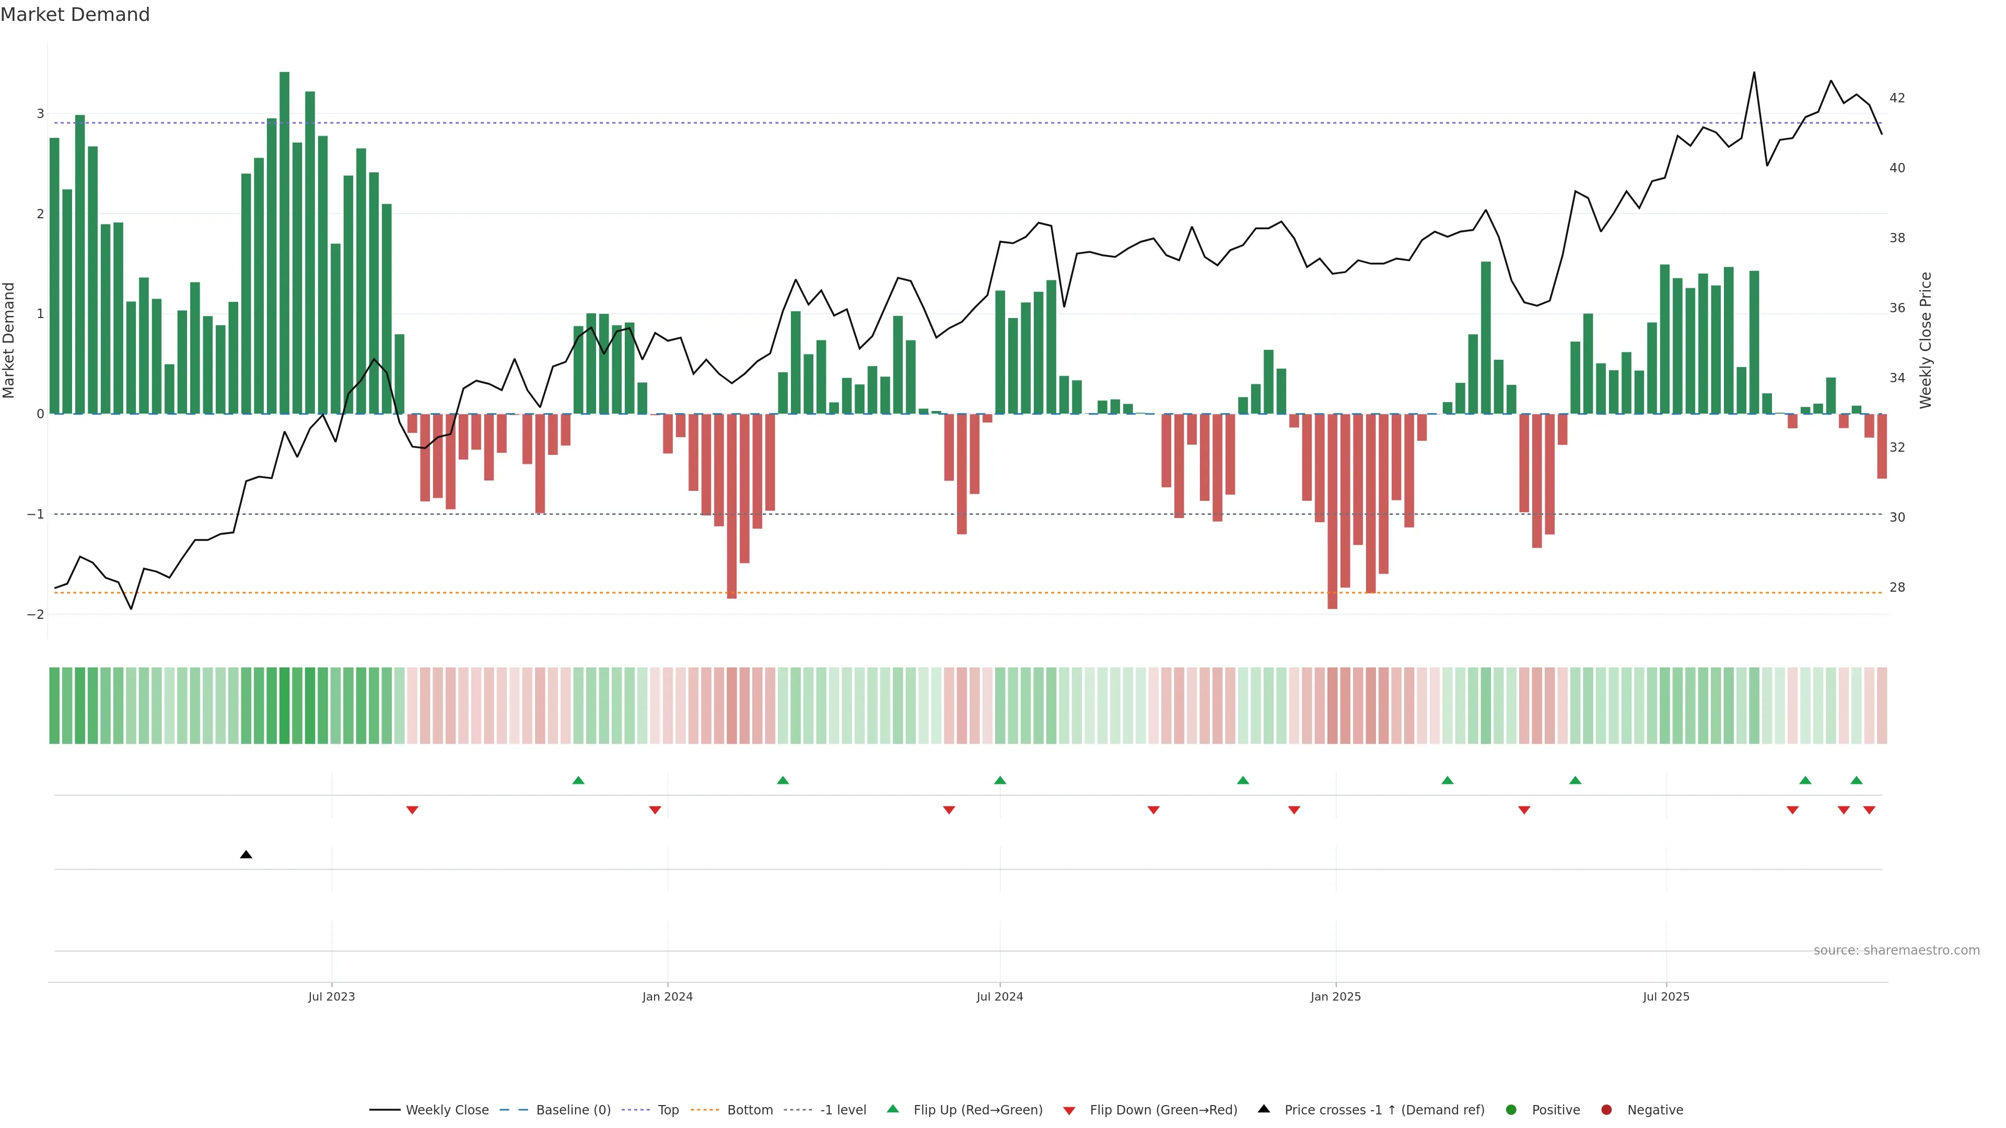This screenshot has width=2006, height=1128.
Task: Hide the Top dotted line legend item
Action: click(668, 1110)
